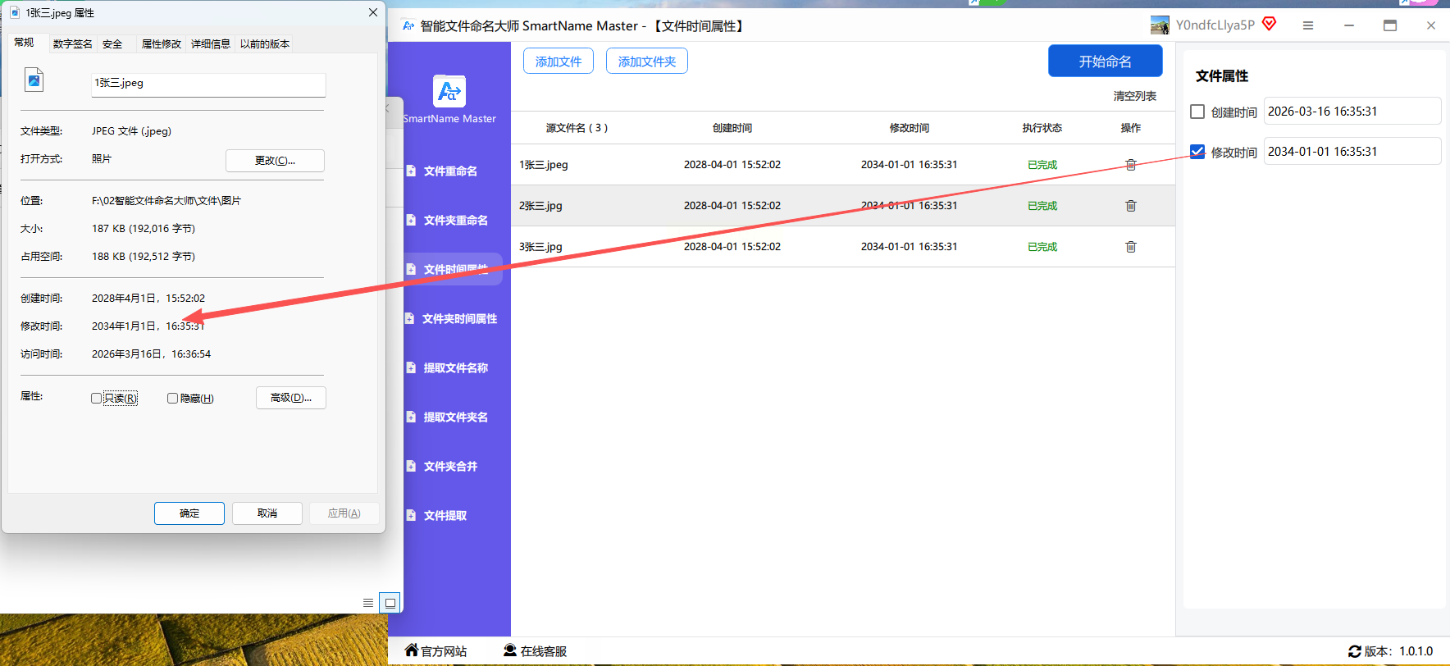Delete the 1张三.jpeg row with trash icon
The image size is (1450, 666).
pos(1130,165)
